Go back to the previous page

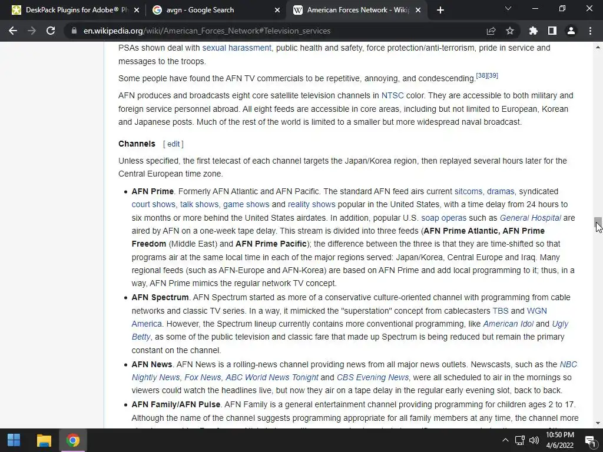click(13, 31)
